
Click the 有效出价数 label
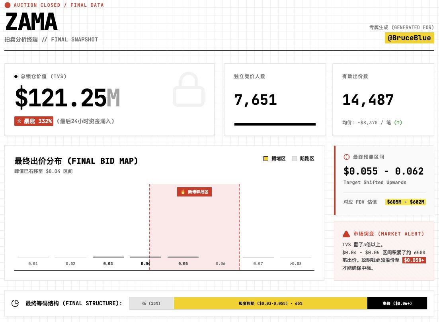355,77
